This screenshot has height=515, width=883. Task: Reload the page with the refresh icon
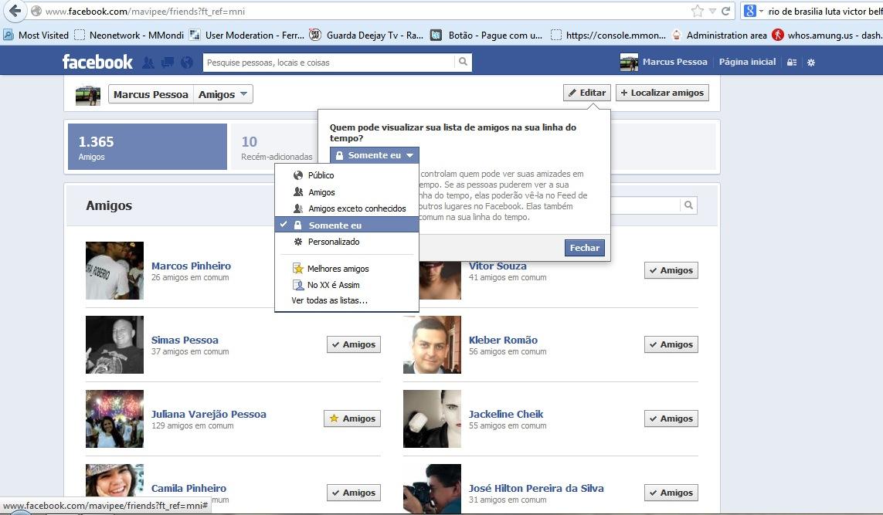726,11
